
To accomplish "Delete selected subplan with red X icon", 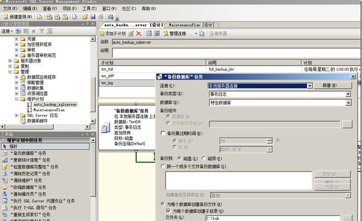I will click(x=138, y=33).
